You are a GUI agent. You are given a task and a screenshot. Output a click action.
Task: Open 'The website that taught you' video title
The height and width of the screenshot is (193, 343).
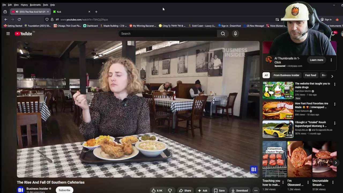[x=312, y=85]
